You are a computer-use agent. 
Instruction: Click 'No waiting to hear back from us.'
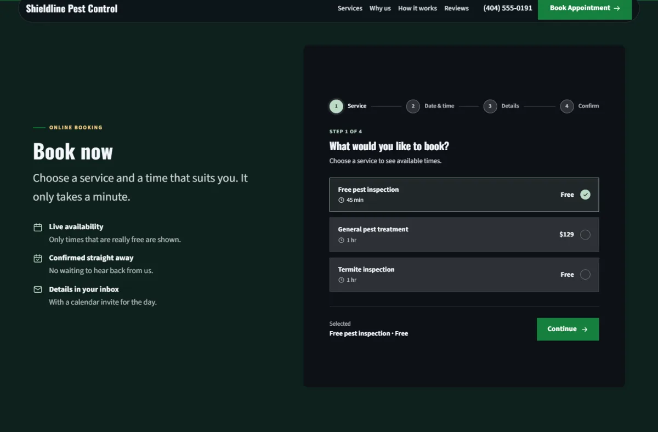click(x=101, y=271)
